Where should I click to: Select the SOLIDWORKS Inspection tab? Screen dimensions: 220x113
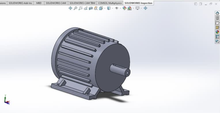coord(138,3)
